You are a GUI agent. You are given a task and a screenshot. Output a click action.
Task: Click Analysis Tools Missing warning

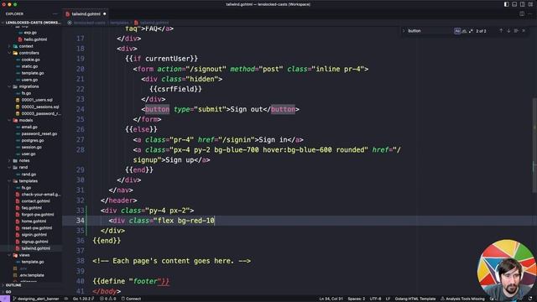(x=462, y=299)
